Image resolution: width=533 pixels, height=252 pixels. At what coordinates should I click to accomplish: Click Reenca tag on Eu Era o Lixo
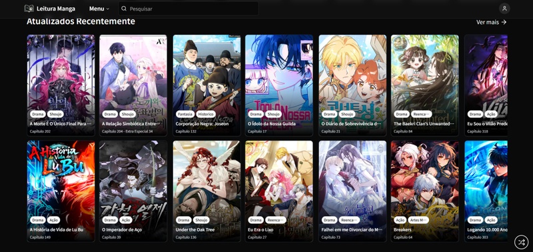coord(276,220)
